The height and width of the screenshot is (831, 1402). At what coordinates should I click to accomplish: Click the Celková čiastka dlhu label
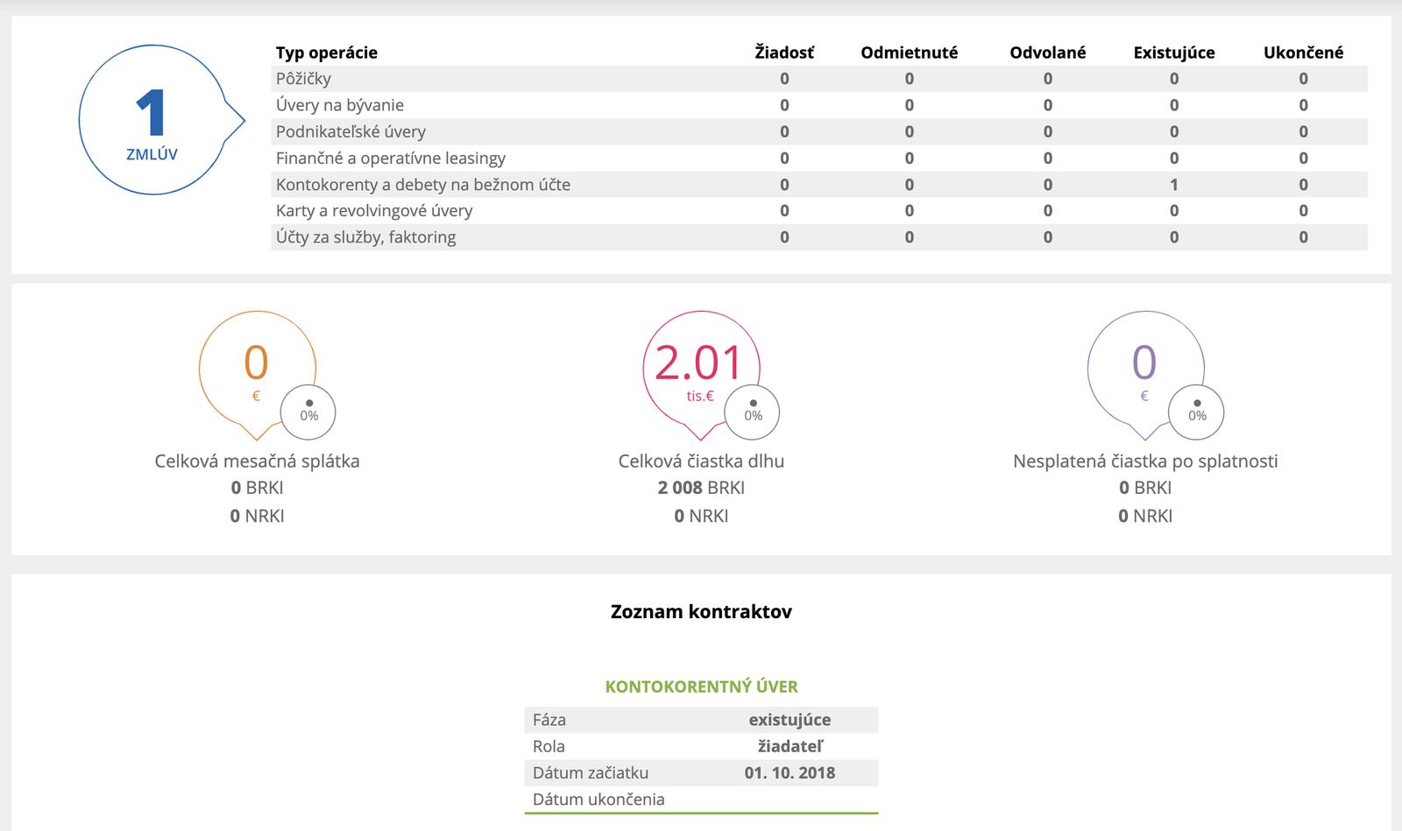(701, 461)
